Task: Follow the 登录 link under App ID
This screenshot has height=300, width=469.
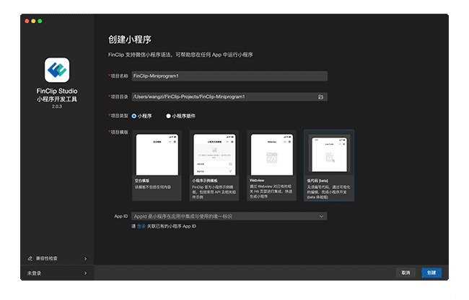Action: (141, 227)
